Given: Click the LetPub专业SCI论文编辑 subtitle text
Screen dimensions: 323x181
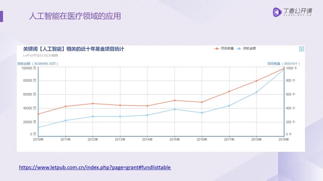Looking at the screenshot, I should click(x=41, y=55).
